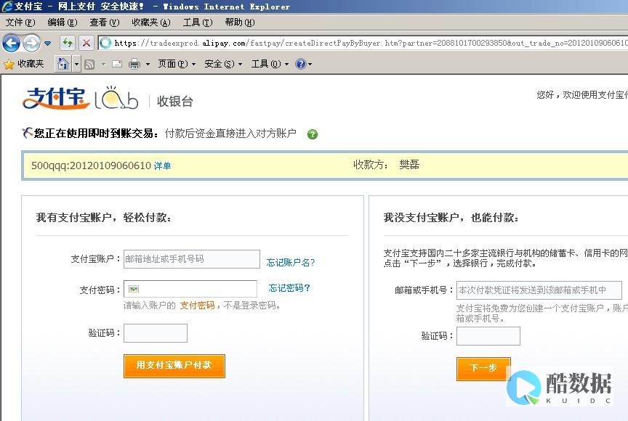The height and width of the screenshot is (421, 628).
Task: Open the recent pages dropdown arrow
Action: pos(48,43)
